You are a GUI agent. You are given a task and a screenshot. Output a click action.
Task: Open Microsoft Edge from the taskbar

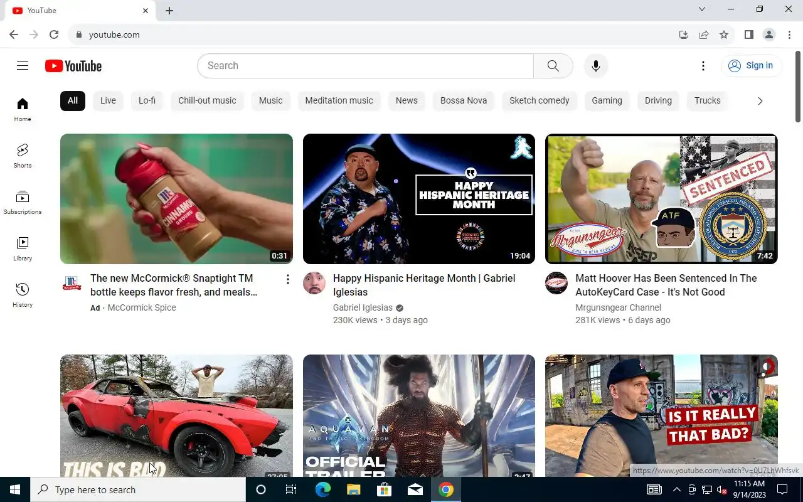point(322,489)
